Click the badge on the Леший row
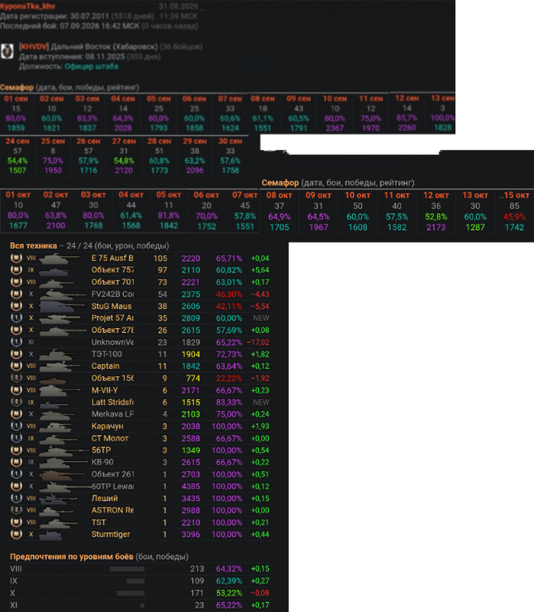534x612 pixels. pos(16,498)
